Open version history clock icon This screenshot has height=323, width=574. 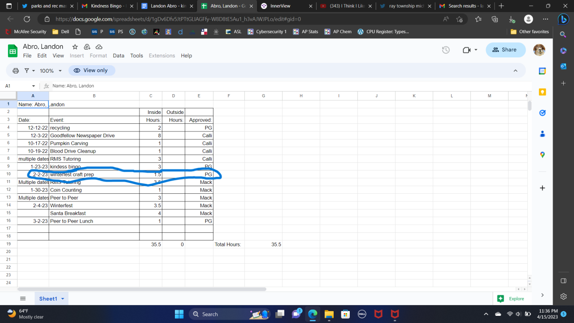click(446, 50)
